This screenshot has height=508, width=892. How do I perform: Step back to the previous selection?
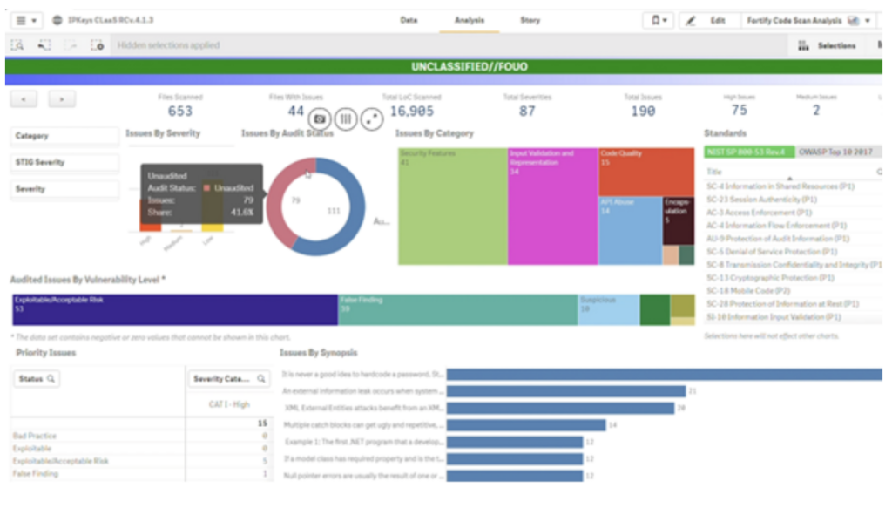44,45
